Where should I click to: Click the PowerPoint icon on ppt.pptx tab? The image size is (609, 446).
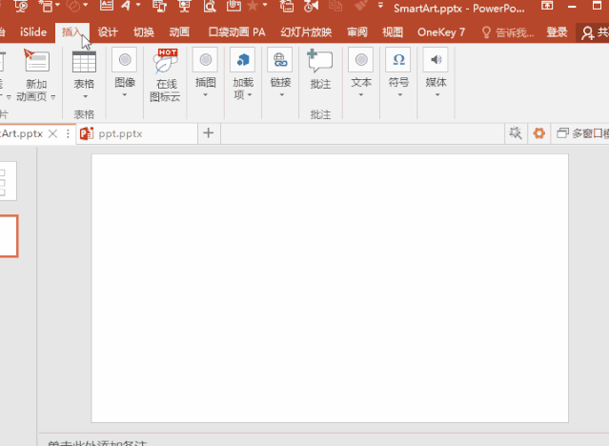tap(87, 133)
